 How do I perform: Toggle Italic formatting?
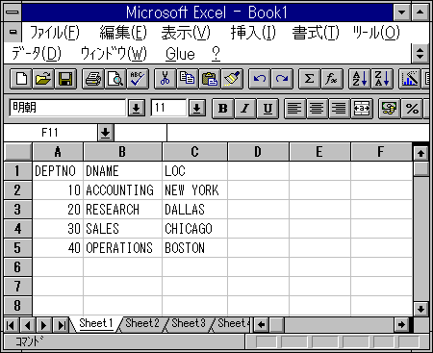tap(245, 109)
